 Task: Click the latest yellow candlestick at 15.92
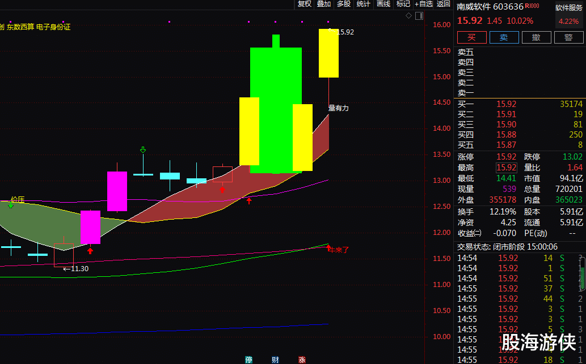pyautogui.click(x=328, y=53)
